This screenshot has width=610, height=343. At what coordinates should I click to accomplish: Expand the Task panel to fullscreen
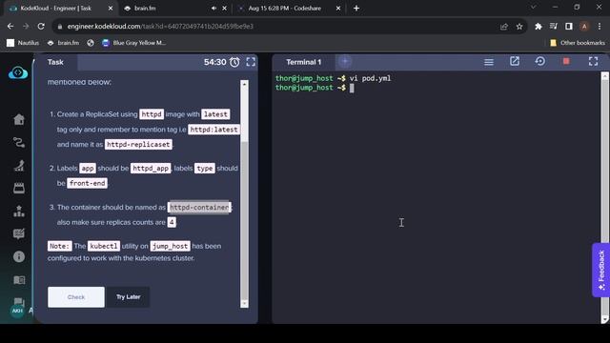click(x=251, y=62)
